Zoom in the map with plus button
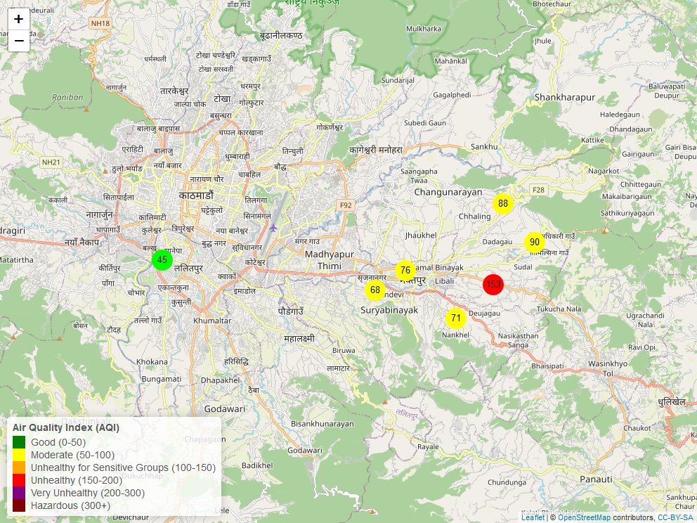697x523 pixels. (19, 19)
